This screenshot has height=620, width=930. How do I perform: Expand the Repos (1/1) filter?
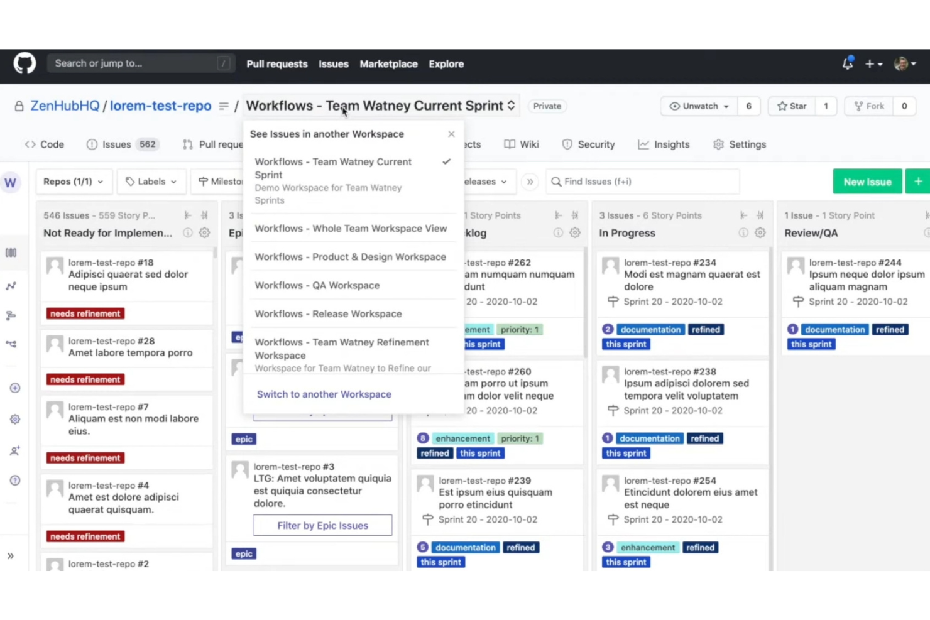74,182
